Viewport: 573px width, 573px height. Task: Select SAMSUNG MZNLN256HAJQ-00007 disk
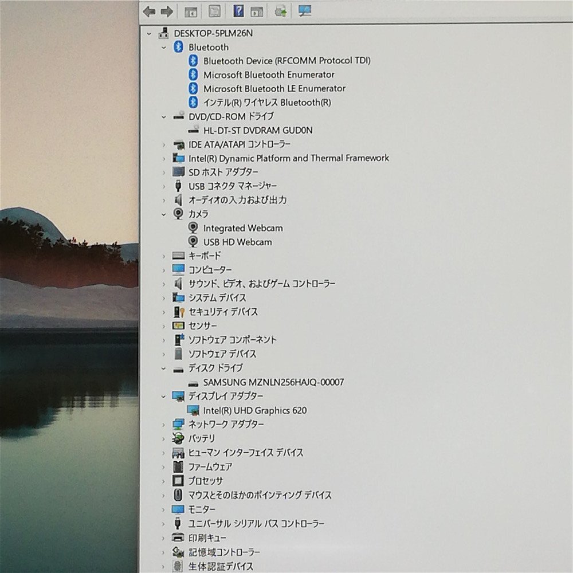coord(274,382)
